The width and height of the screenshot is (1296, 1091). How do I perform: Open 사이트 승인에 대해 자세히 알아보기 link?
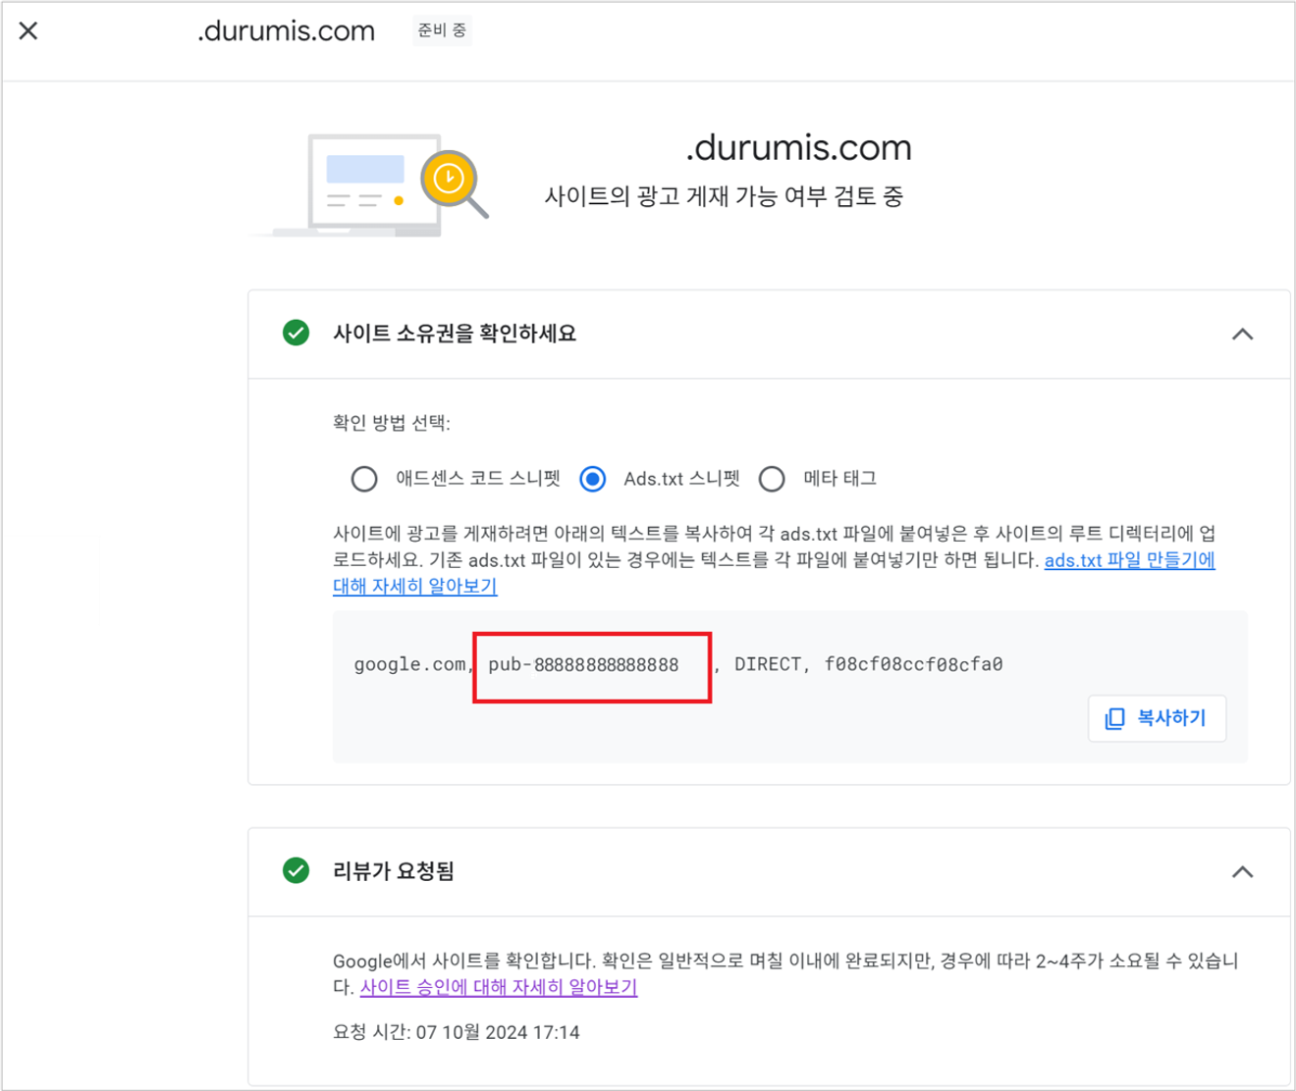click(499, 987)
